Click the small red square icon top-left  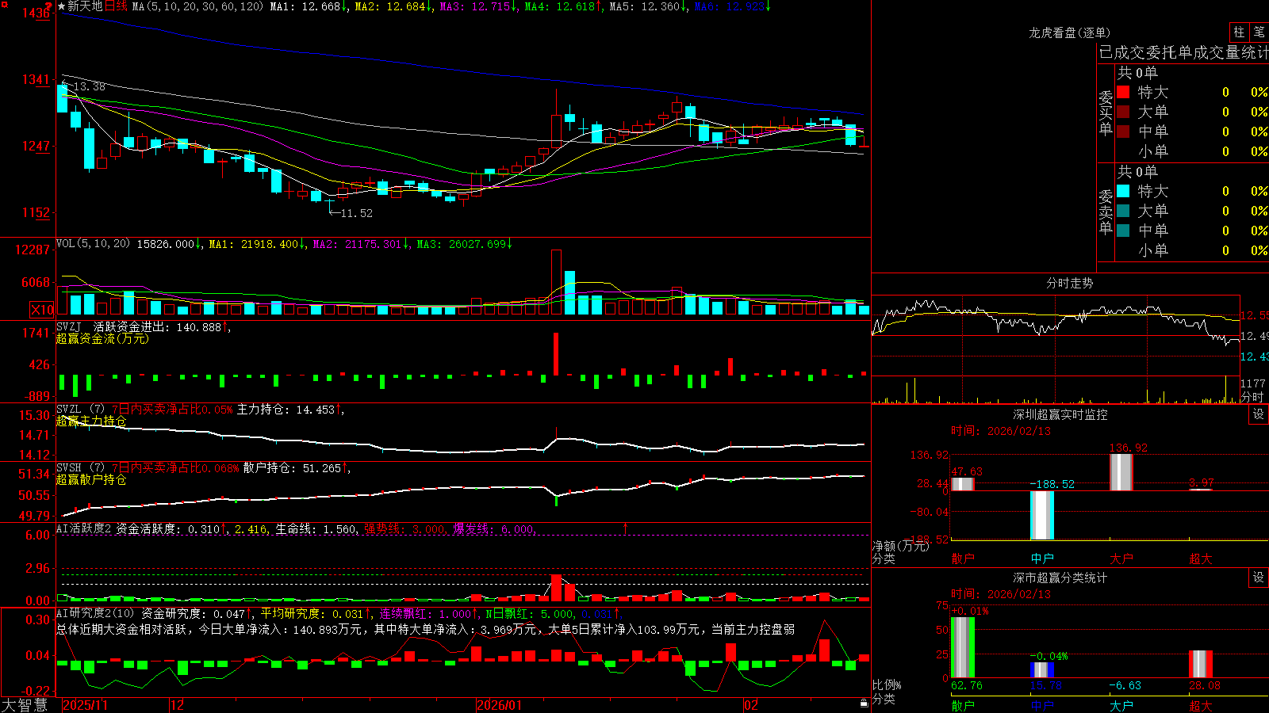3,5
